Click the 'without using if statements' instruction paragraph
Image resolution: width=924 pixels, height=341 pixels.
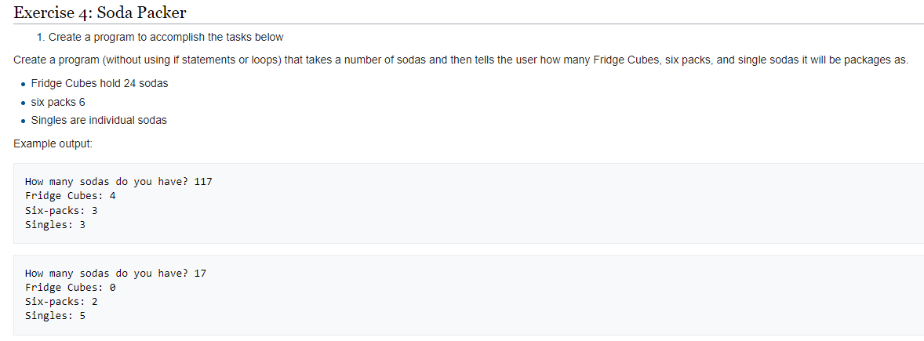coord(460,60)
